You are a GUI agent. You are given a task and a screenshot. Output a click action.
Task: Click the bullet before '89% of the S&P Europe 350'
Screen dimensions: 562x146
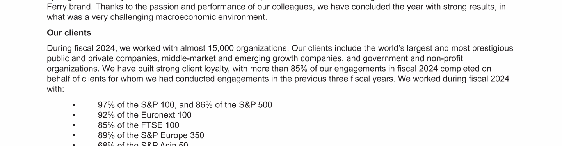pos(74,135)
